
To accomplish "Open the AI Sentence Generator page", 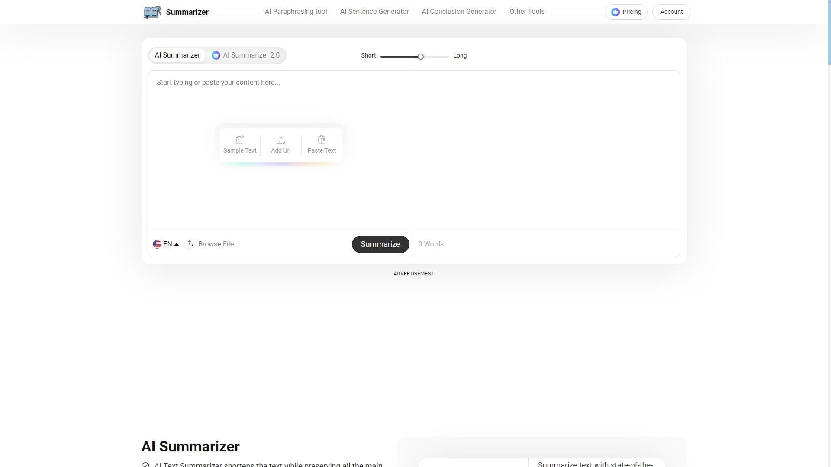I will coord(374,11).
